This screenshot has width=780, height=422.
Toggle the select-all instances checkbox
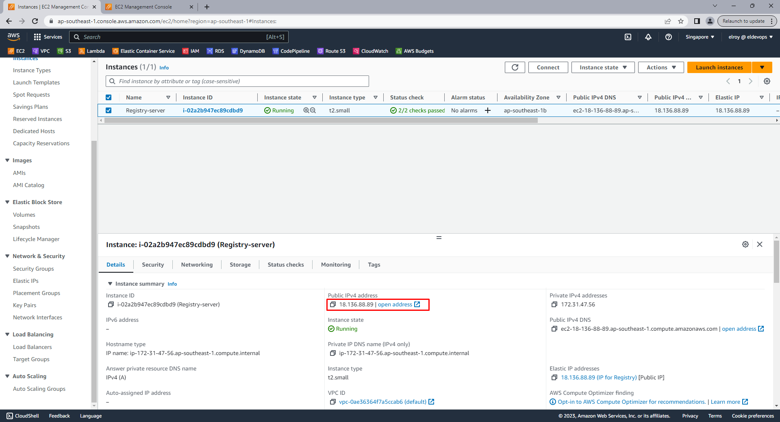tap(109, 97)
